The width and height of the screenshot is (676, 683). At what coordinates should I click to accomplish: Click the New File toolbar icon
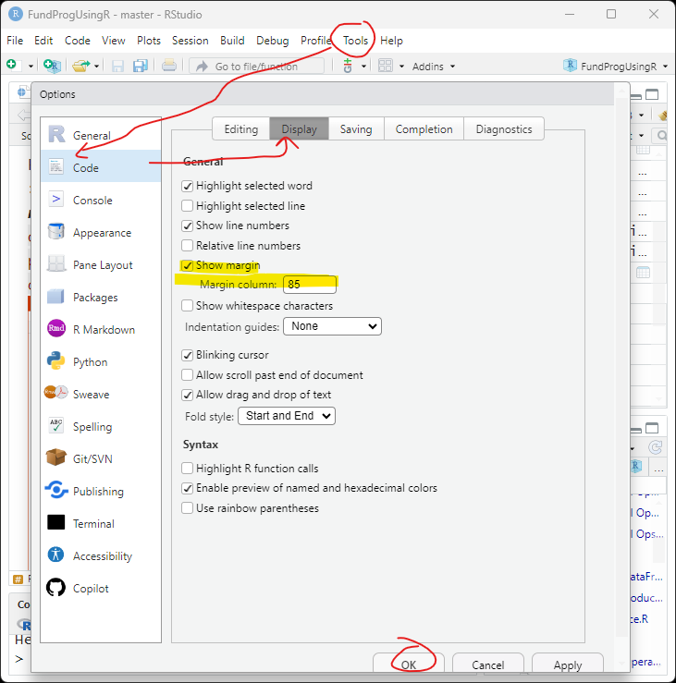pos(12,65)
